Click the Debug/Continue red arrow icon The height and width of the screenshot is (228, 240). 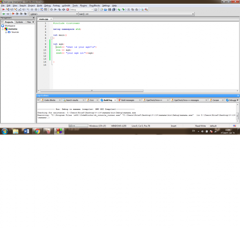pyautogui.click(x=4, y=10)
